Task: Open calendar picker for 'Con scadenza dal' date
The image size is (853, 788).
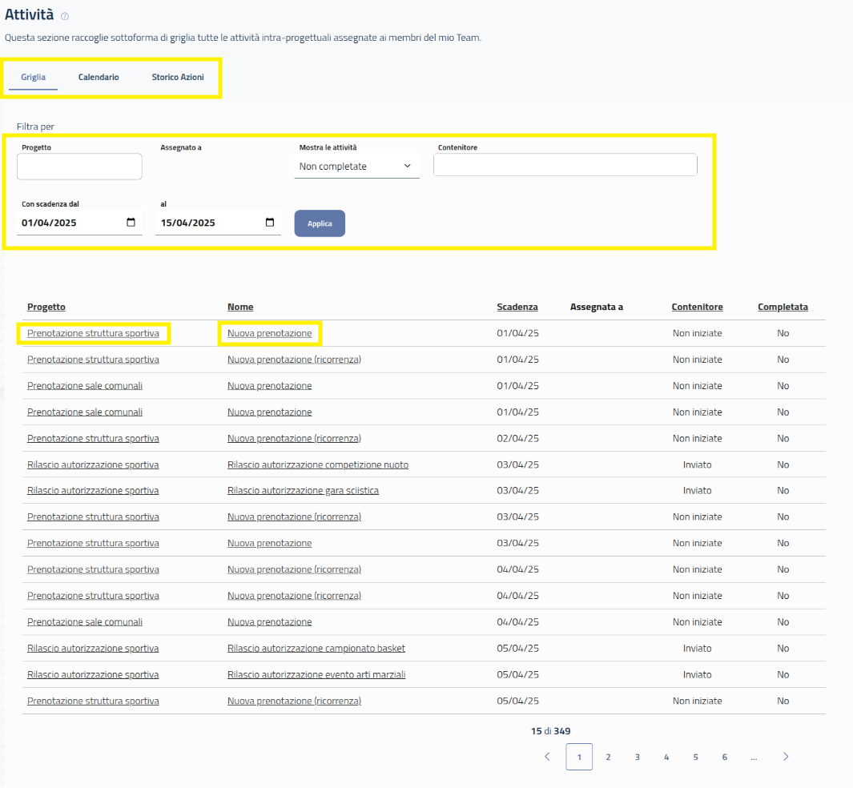Action: (131, 223)
